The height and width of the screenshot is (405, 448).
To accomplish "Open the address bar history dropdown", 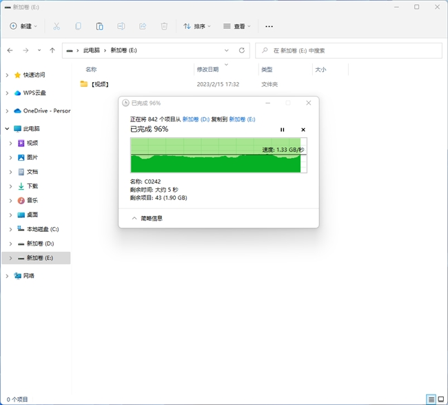I will tap(227, 50).
